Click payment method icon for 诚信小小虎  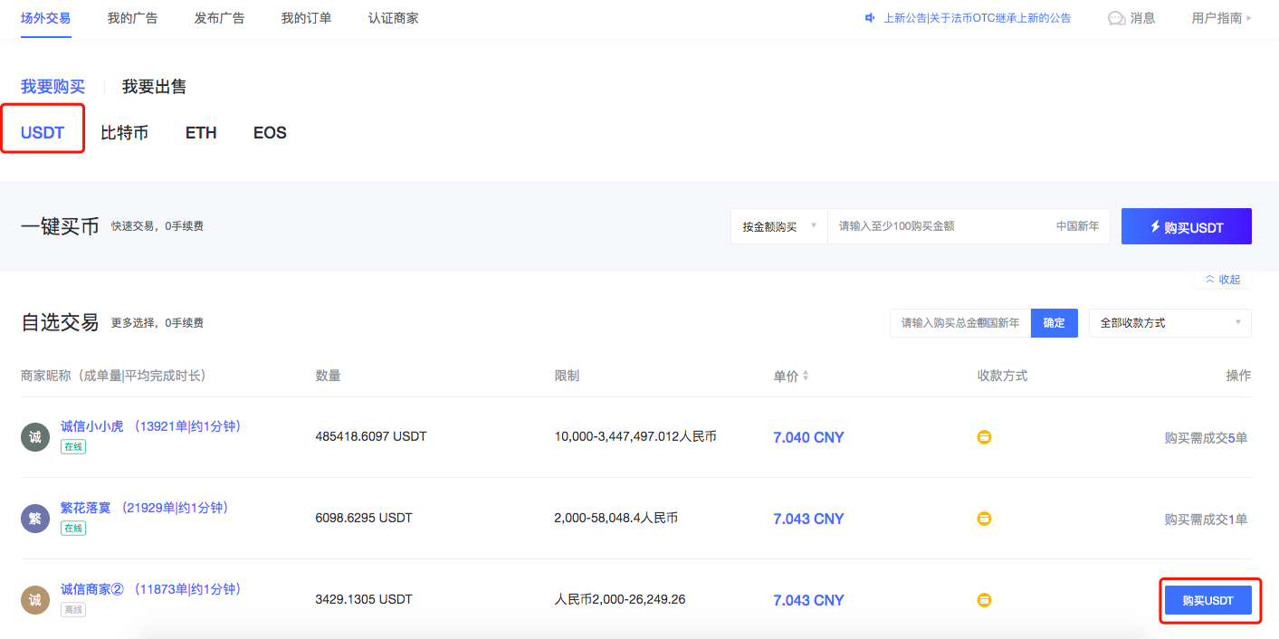point(984,437)
